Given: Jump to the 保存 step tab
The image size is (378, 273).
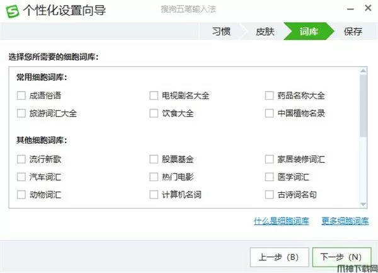Looking at the screenshot, I should click(x=352, y=31).
